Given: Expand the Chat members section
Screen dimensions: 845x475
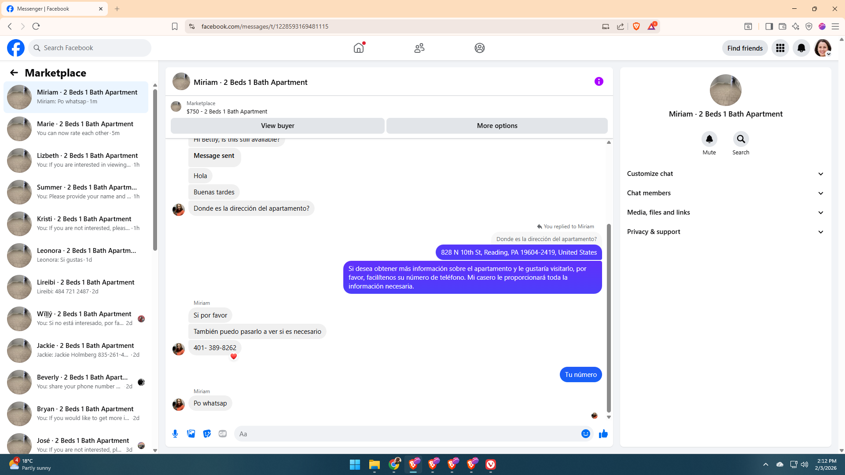Looking at the screenshot, I should pos(725,193).
